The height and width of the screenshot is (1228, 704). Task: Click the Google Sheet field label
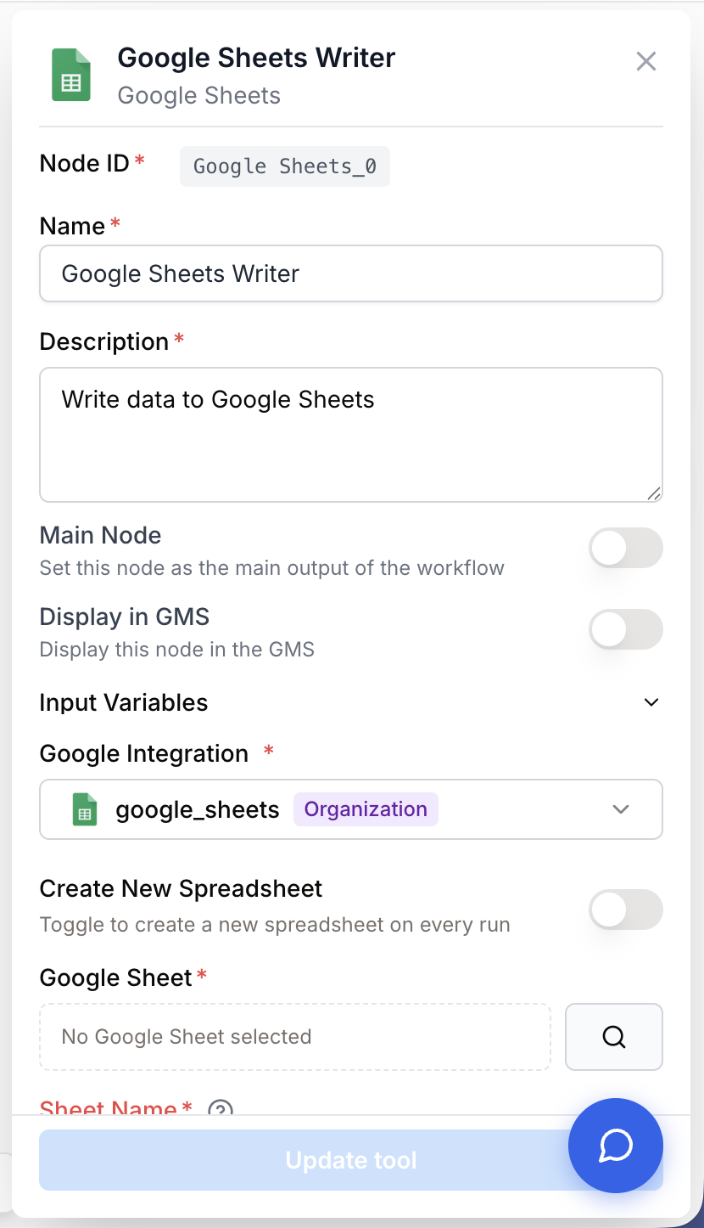(116, 977)
